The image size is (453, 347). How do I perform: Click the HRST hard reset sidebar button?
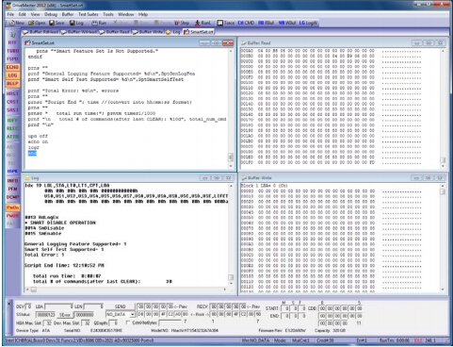pos(12,93)
